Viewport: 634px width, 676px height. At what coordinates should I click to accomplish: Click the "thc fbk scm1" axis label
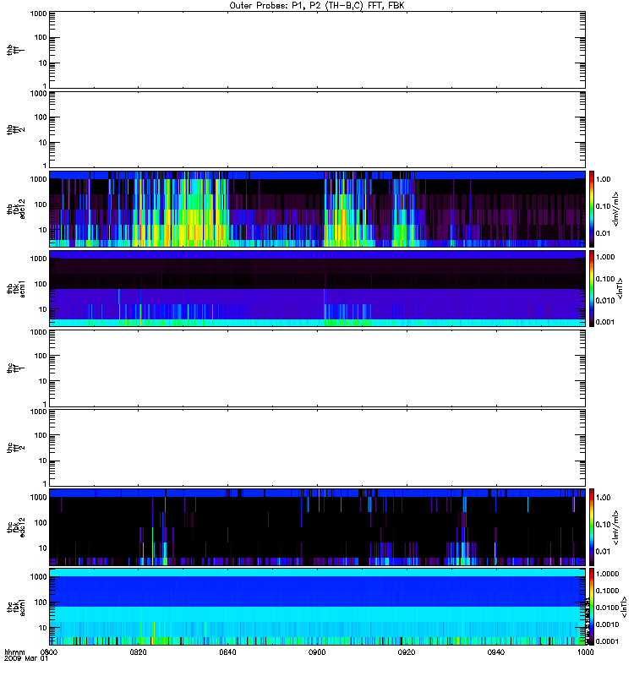[x=15, y=607]
